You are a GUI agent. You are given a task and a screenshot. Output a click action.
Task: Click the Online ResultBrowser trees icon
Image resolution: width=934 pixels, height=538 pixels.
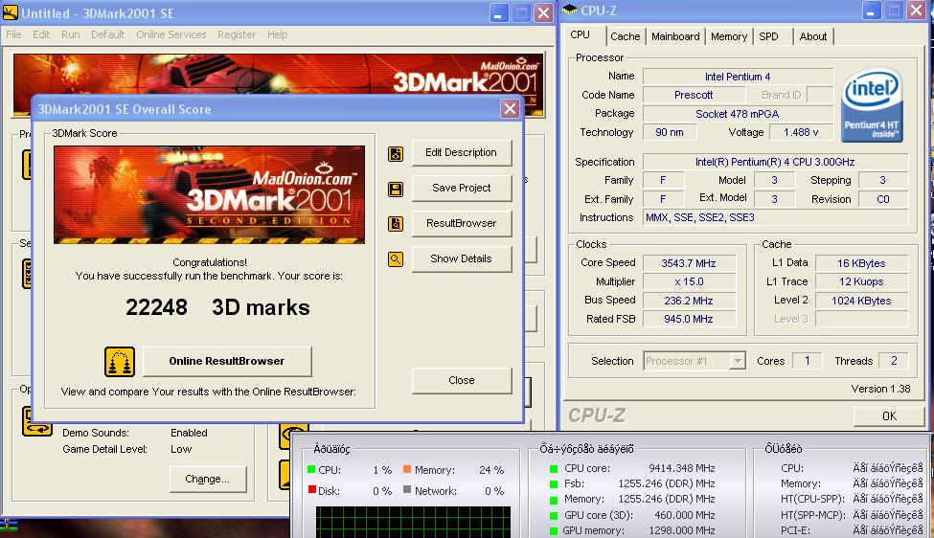[x=120, y=362]
